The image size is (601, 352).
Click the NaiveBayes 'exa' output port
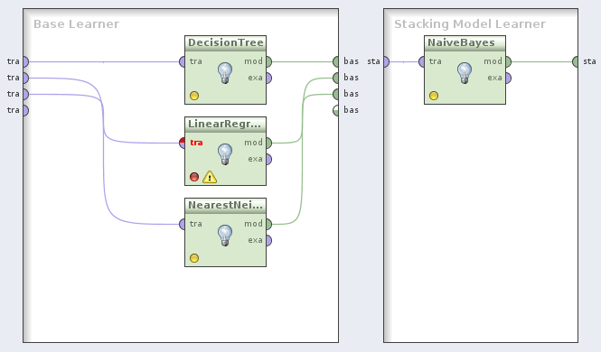point(508,78)
